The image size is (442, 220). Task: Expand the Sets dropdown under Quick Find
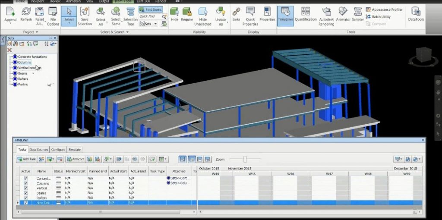coord(150,24)
